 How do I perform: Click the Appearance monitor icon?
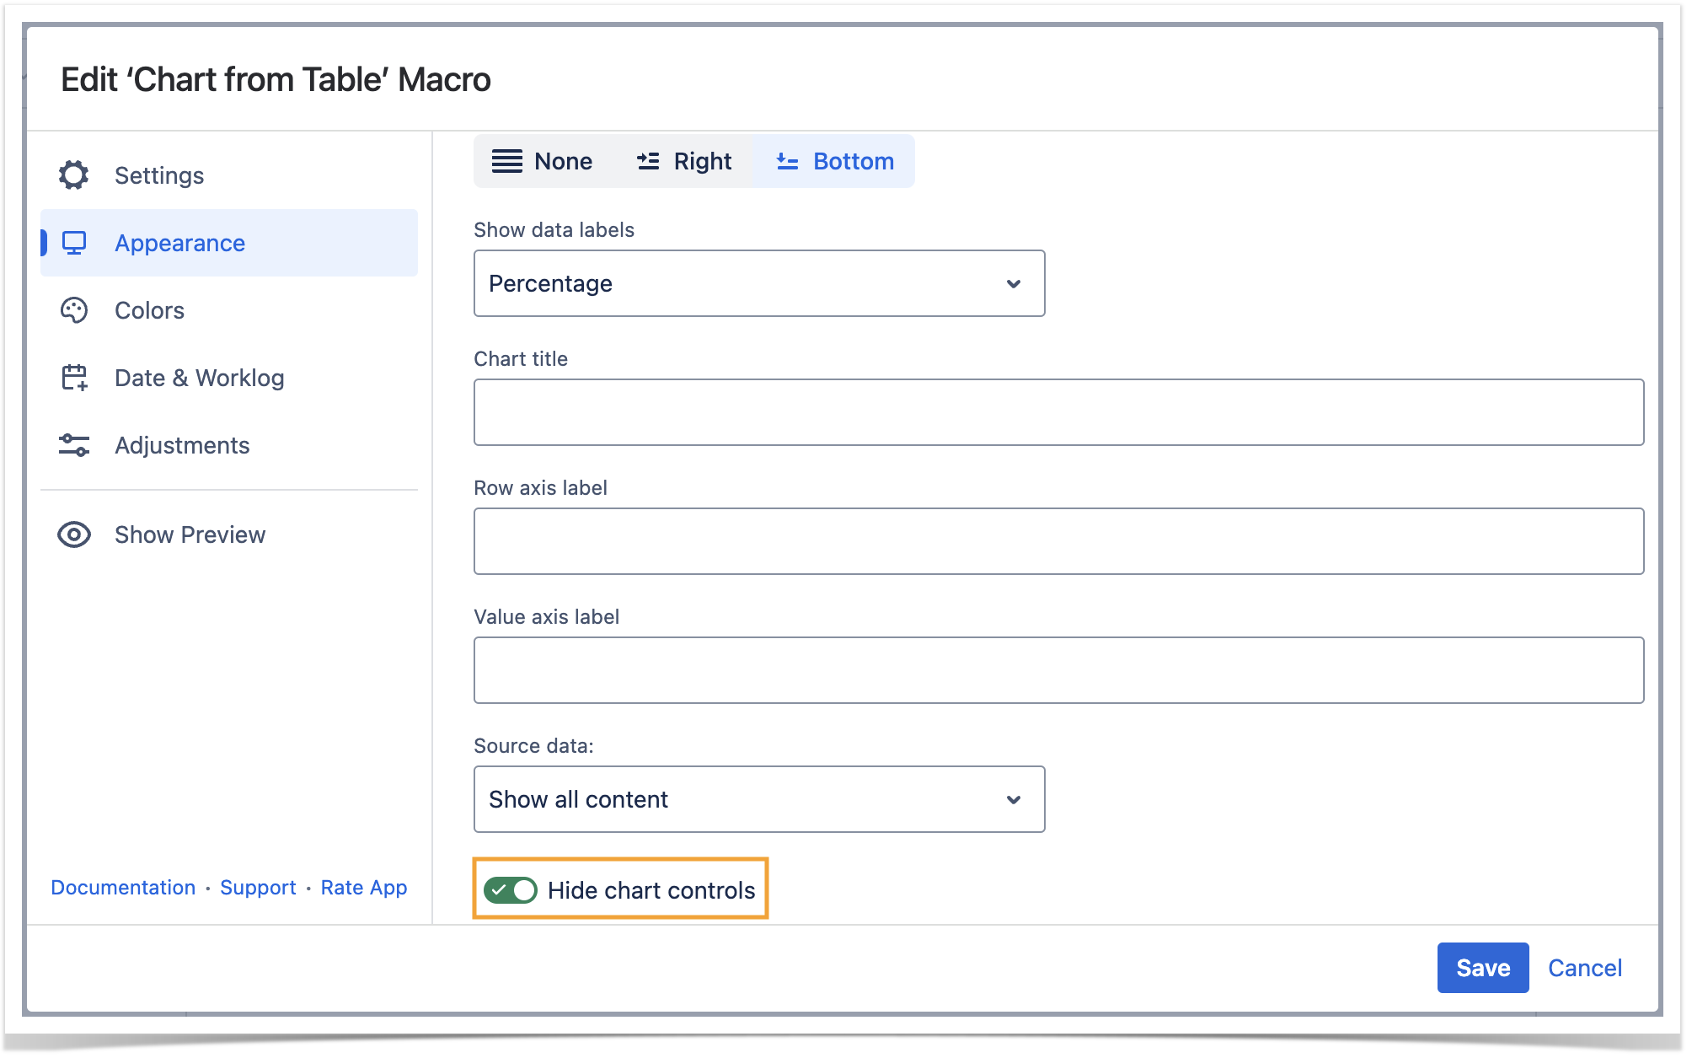74,243
